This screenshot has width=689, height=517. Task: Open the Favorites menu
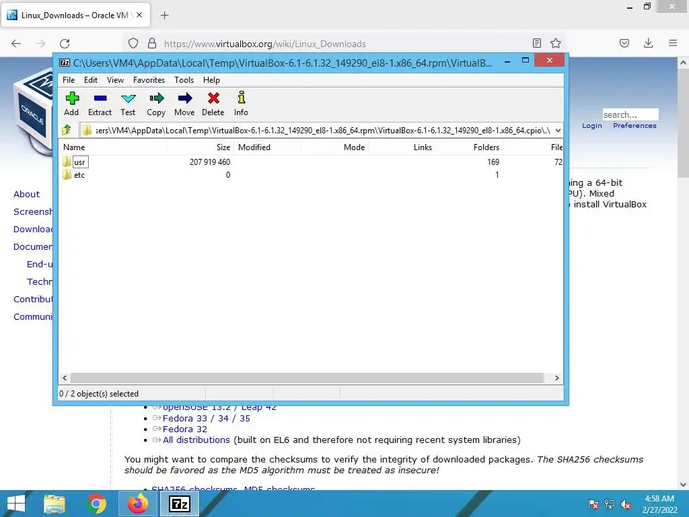click(x=149, y=80)
